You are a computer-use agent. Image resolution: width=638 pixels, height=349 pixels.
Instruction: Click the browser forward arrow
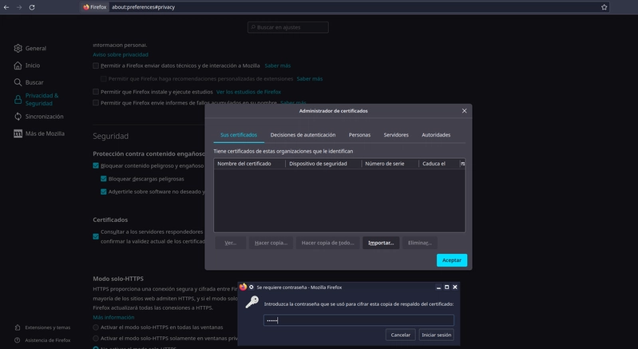19,7
